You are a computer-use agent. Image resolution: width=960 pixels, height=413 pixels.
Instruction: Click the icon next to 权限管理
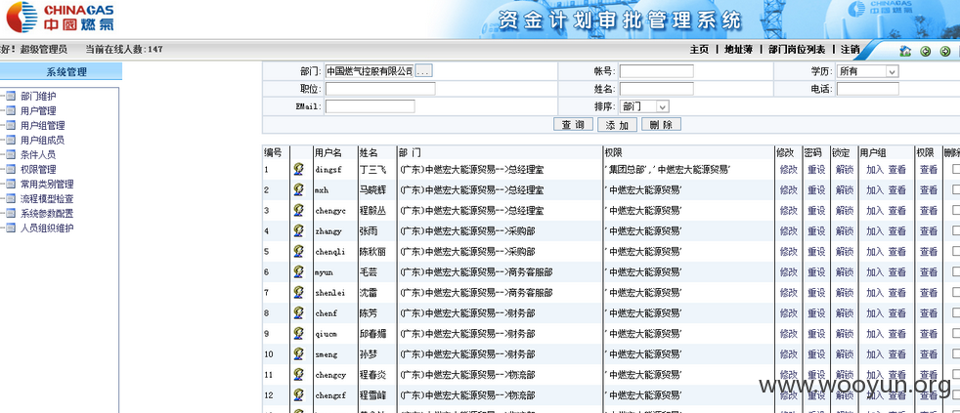[x=11, y=169]
